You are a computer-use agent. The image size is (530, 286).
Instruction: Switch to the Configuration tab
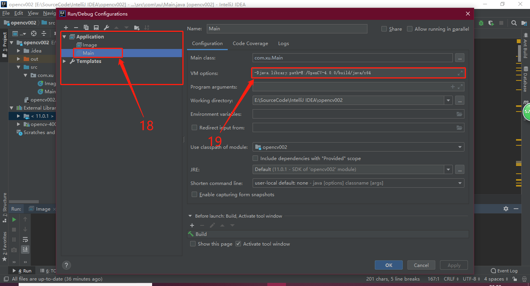pos(207,44)
